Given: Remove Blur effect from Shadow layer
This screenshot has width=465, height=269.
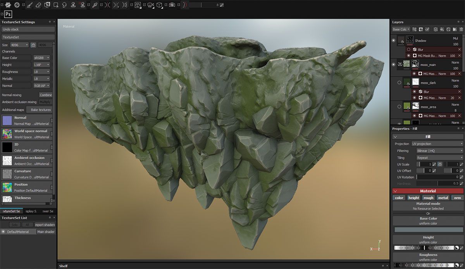Looking at the screenshot, I should coord(460,50).
